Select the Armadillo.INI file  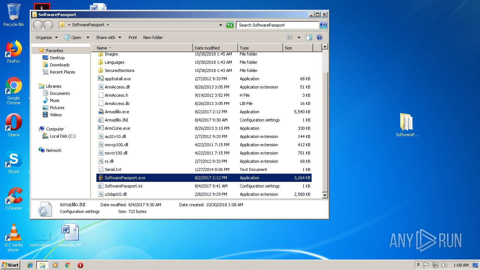coord(204,120)
